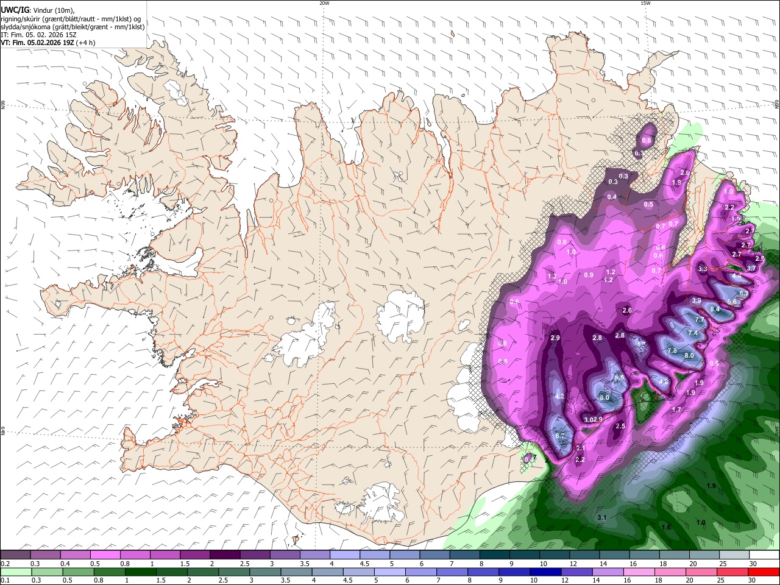Click the 15W longitude label
The width and height of the screenshot is (780, 585).
click(x=645, y=3)
